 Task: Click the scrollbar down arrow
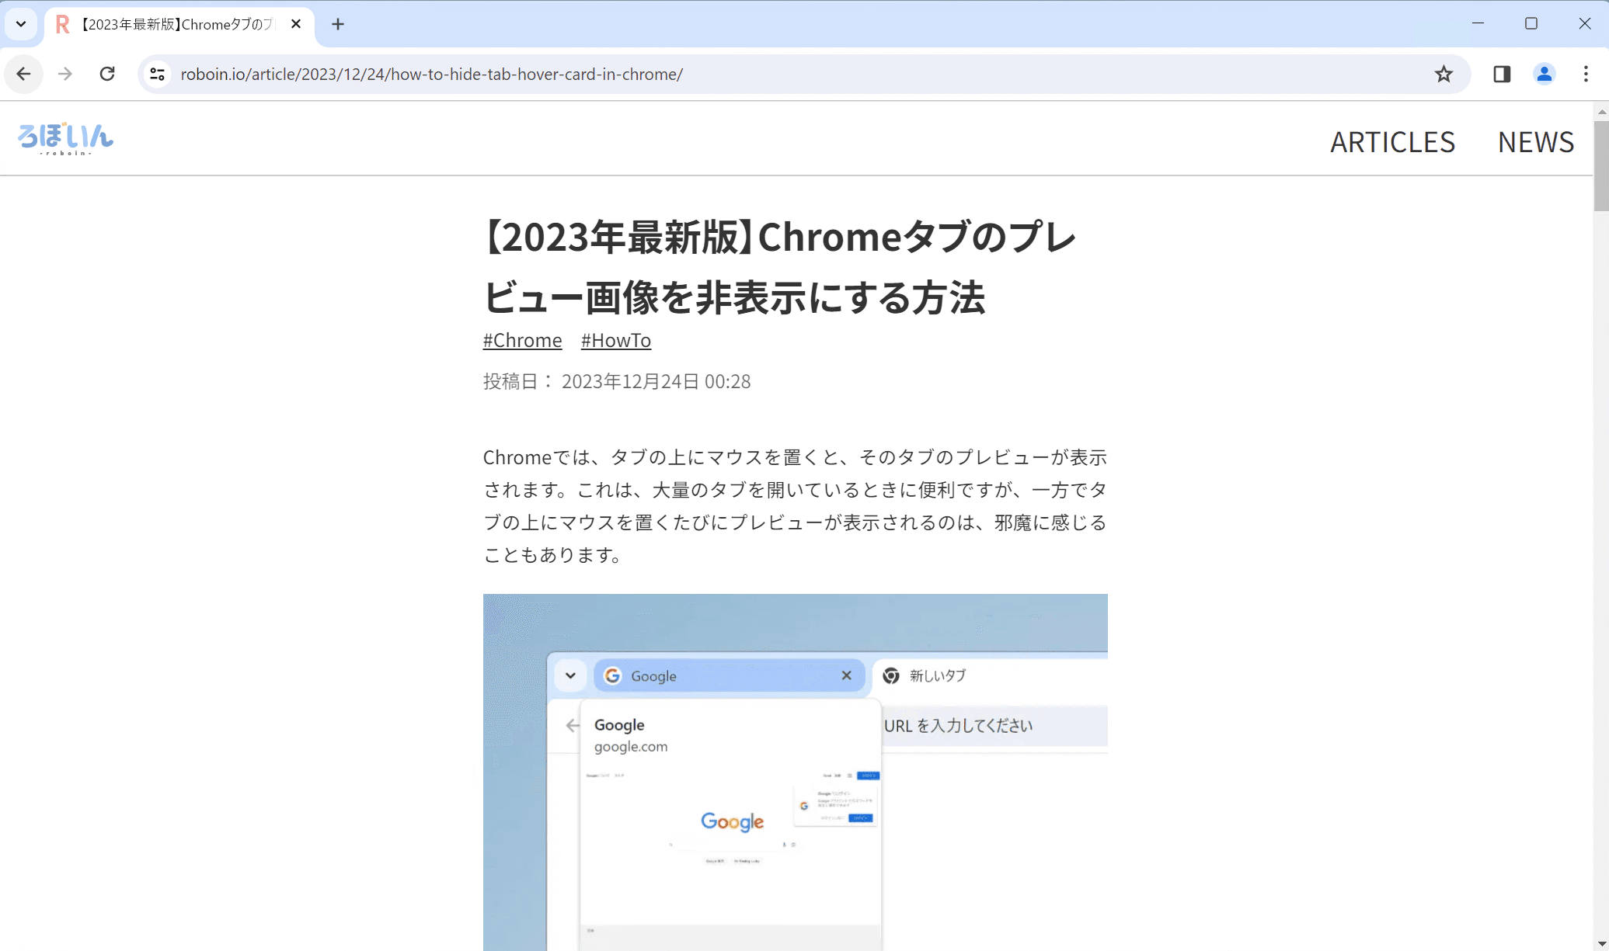click(x=1601, y=944)
